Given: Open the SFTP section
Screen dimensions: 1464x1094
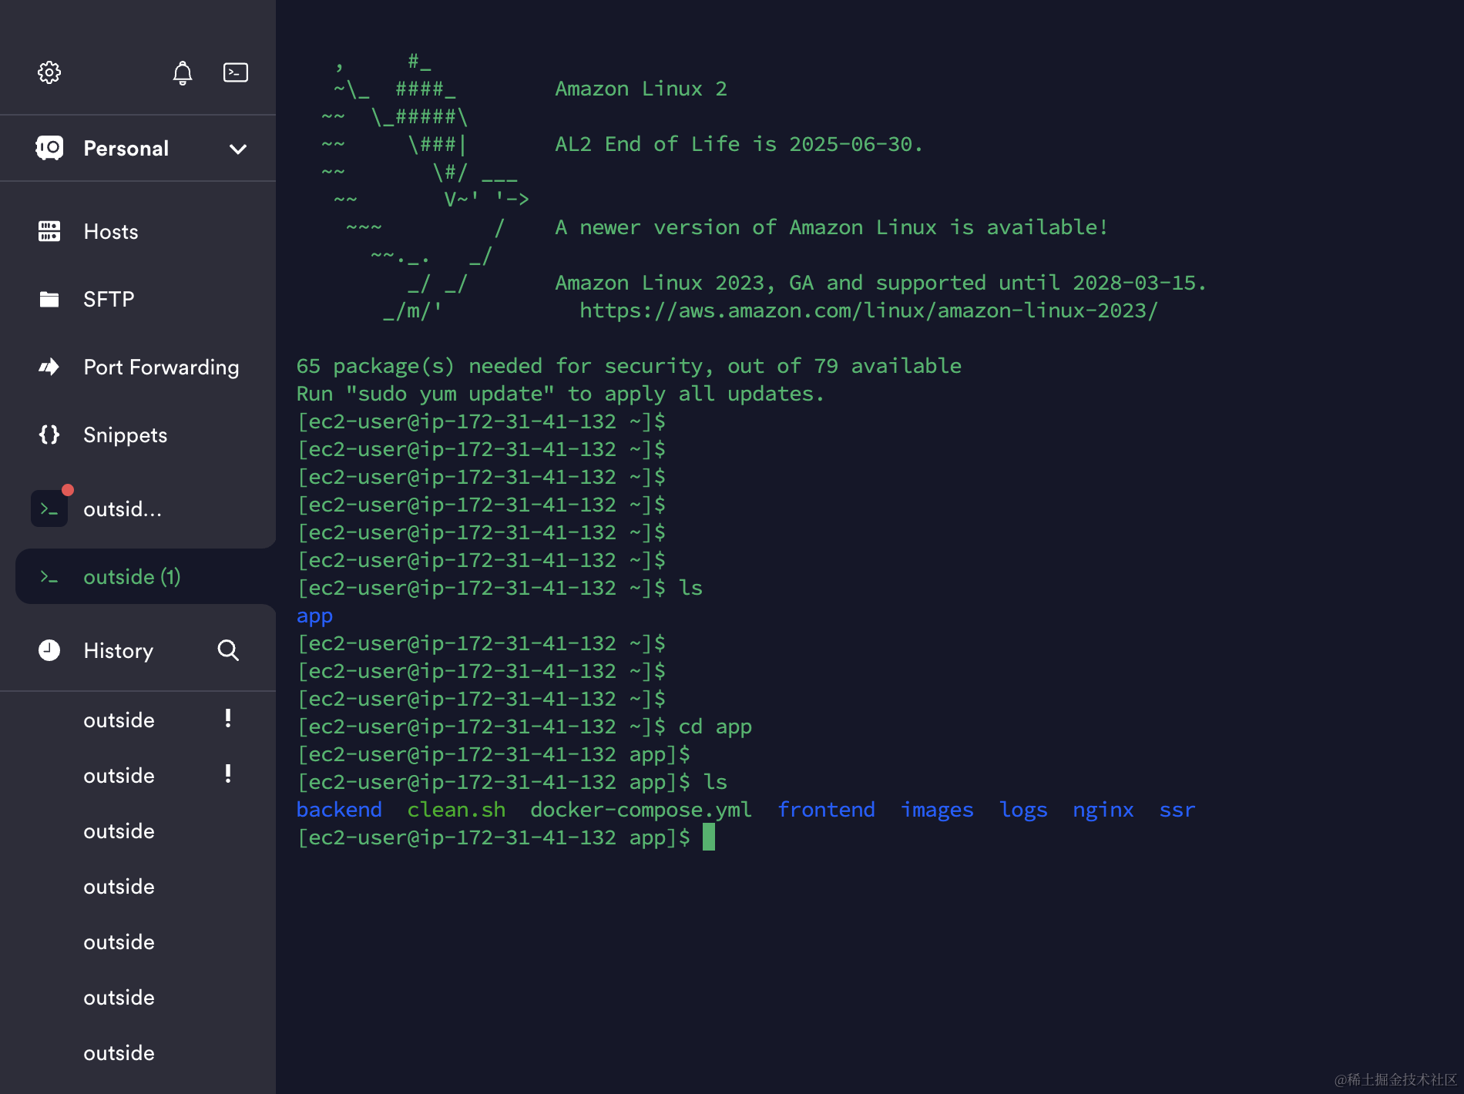Looking at the screenshot, I should click(x=109, y=300).
